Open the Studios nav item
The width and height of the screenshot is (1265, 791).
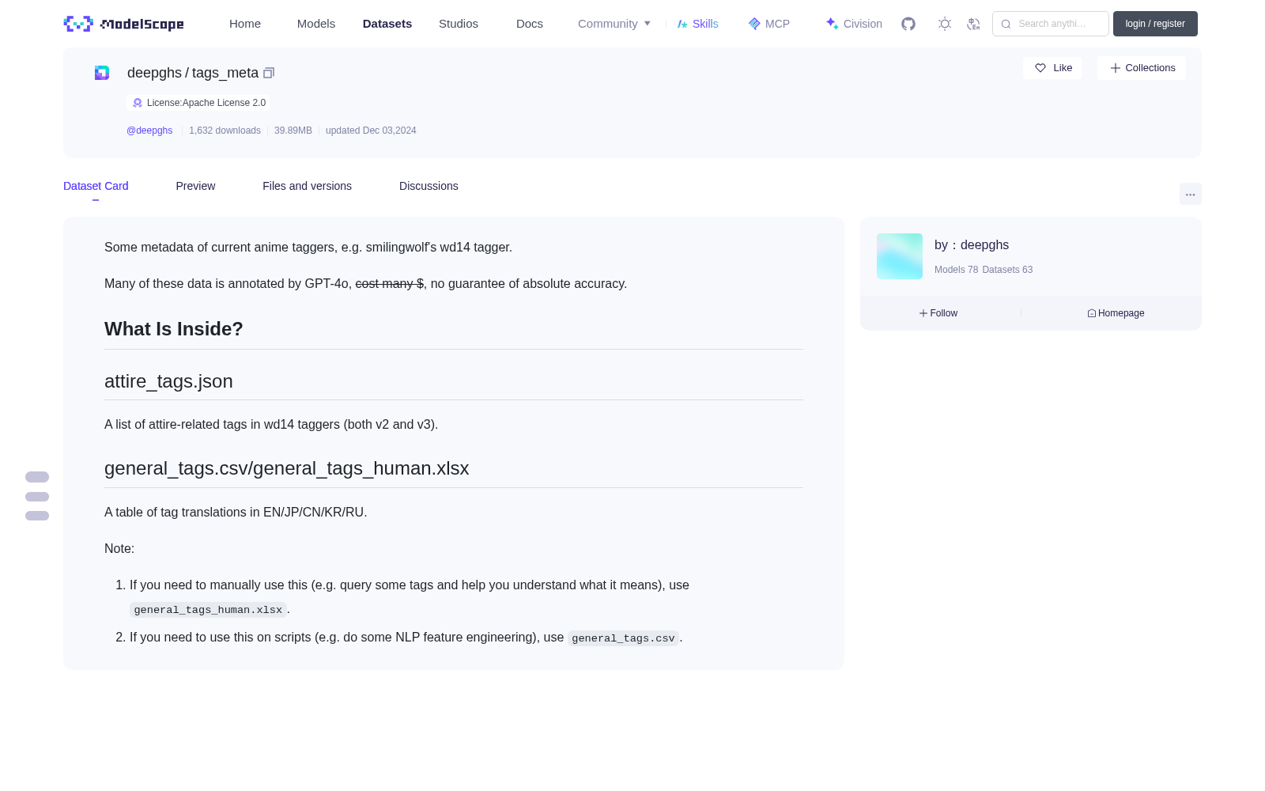pyautogui.click(x=459, y=24)
